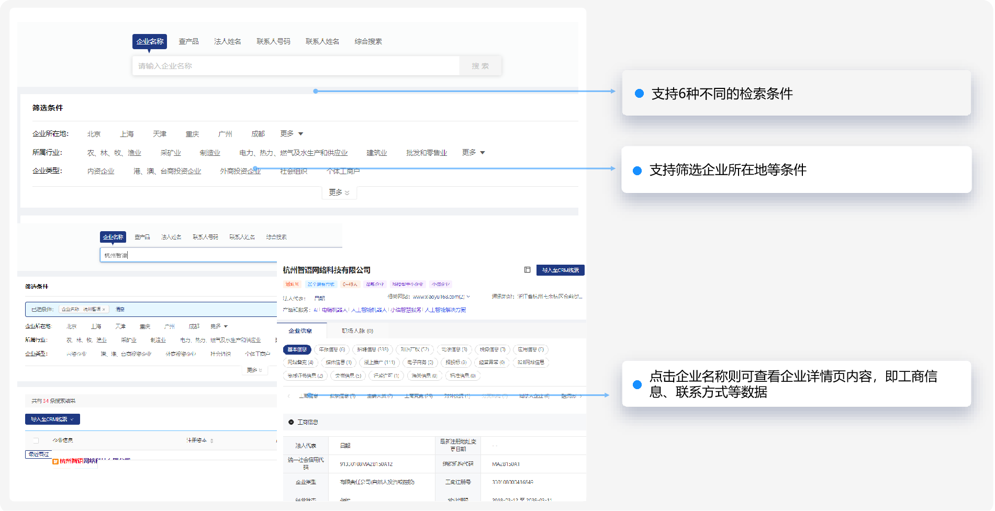Expand 更多 in the 所属行业 row
This screenshot has width=995, height=511.
[473, 153]
